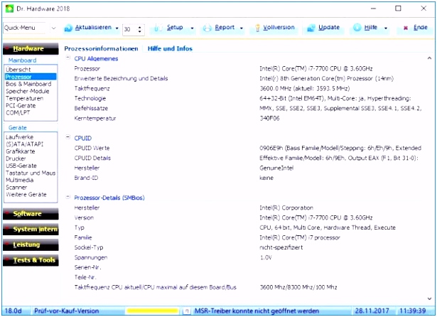Click the Hilfe globe icon

pyautogui.click(x=357, y=28)
